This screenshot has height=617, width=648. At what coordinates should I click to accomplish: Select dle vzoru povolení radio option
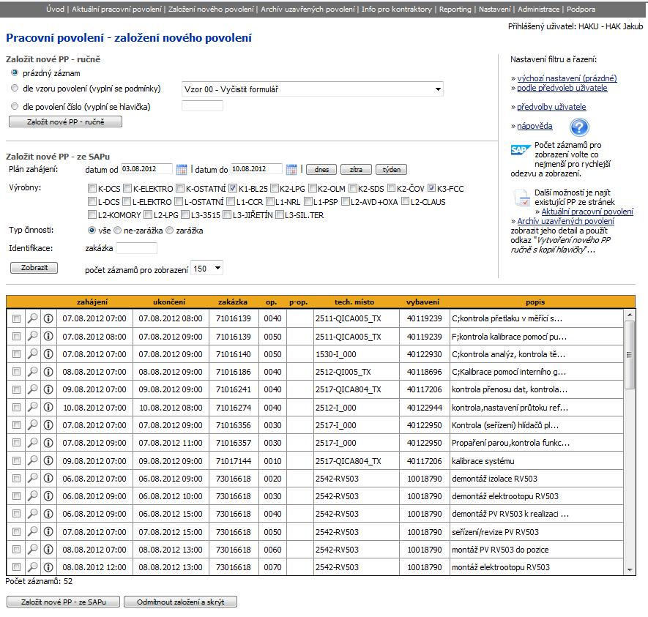click(15, 88)
